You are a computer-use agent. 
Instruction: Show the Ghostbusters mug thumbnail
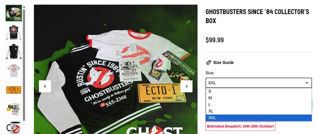13,127
